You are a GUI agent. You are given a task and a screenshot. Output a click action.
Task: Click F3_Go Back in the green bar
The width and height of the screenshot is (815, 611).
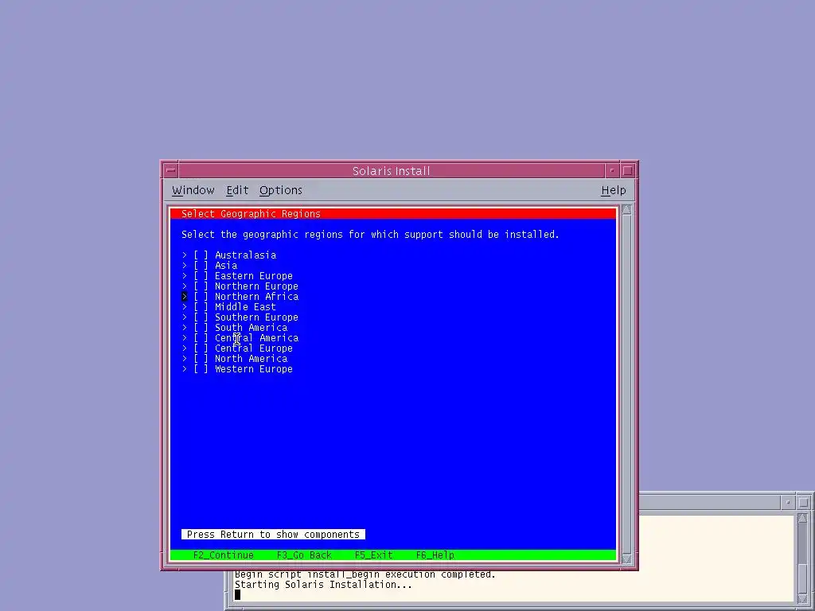click(x=304, y=555)
